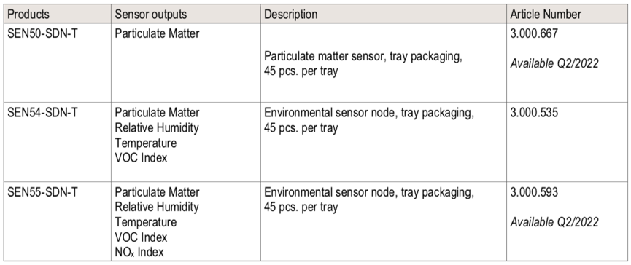The image size is (631, 265).
Task: Click Available Q2/2022 in SEN50 row
Action: pyautogui.click(x=554, y=63)
